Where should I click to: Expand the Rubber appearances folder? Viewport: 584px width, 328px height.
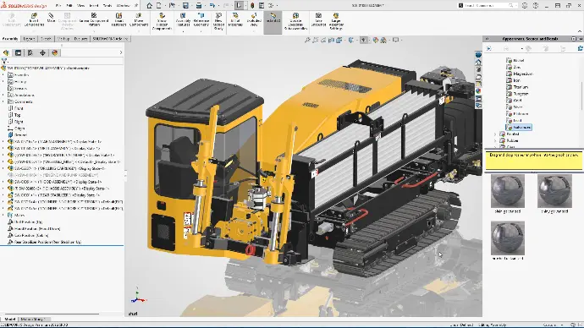coord(495,140)
